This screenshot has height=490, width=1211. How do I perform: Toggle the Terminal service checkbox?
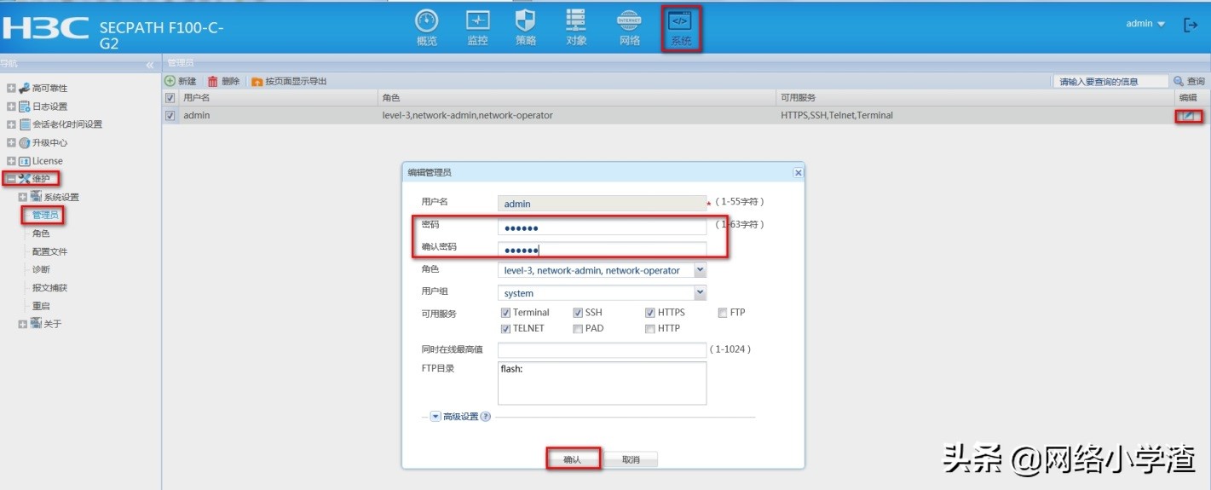click(505, 313)
